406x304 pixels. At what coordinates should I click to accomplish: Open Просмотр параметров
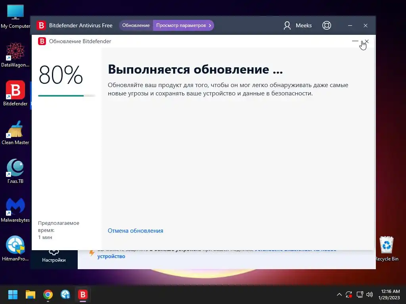184,25
